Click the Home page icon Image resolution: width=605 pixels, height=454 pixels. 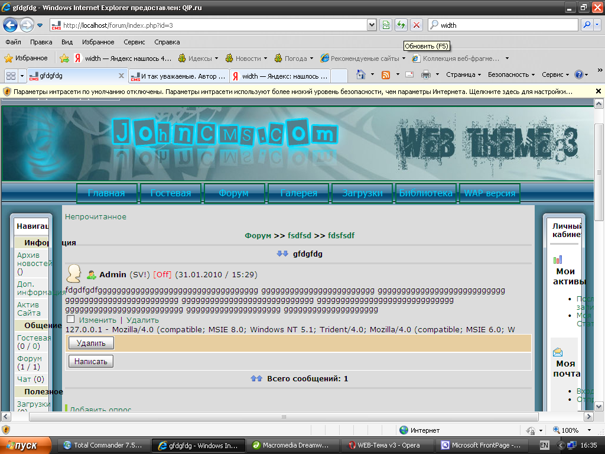[x=361, y=74]
